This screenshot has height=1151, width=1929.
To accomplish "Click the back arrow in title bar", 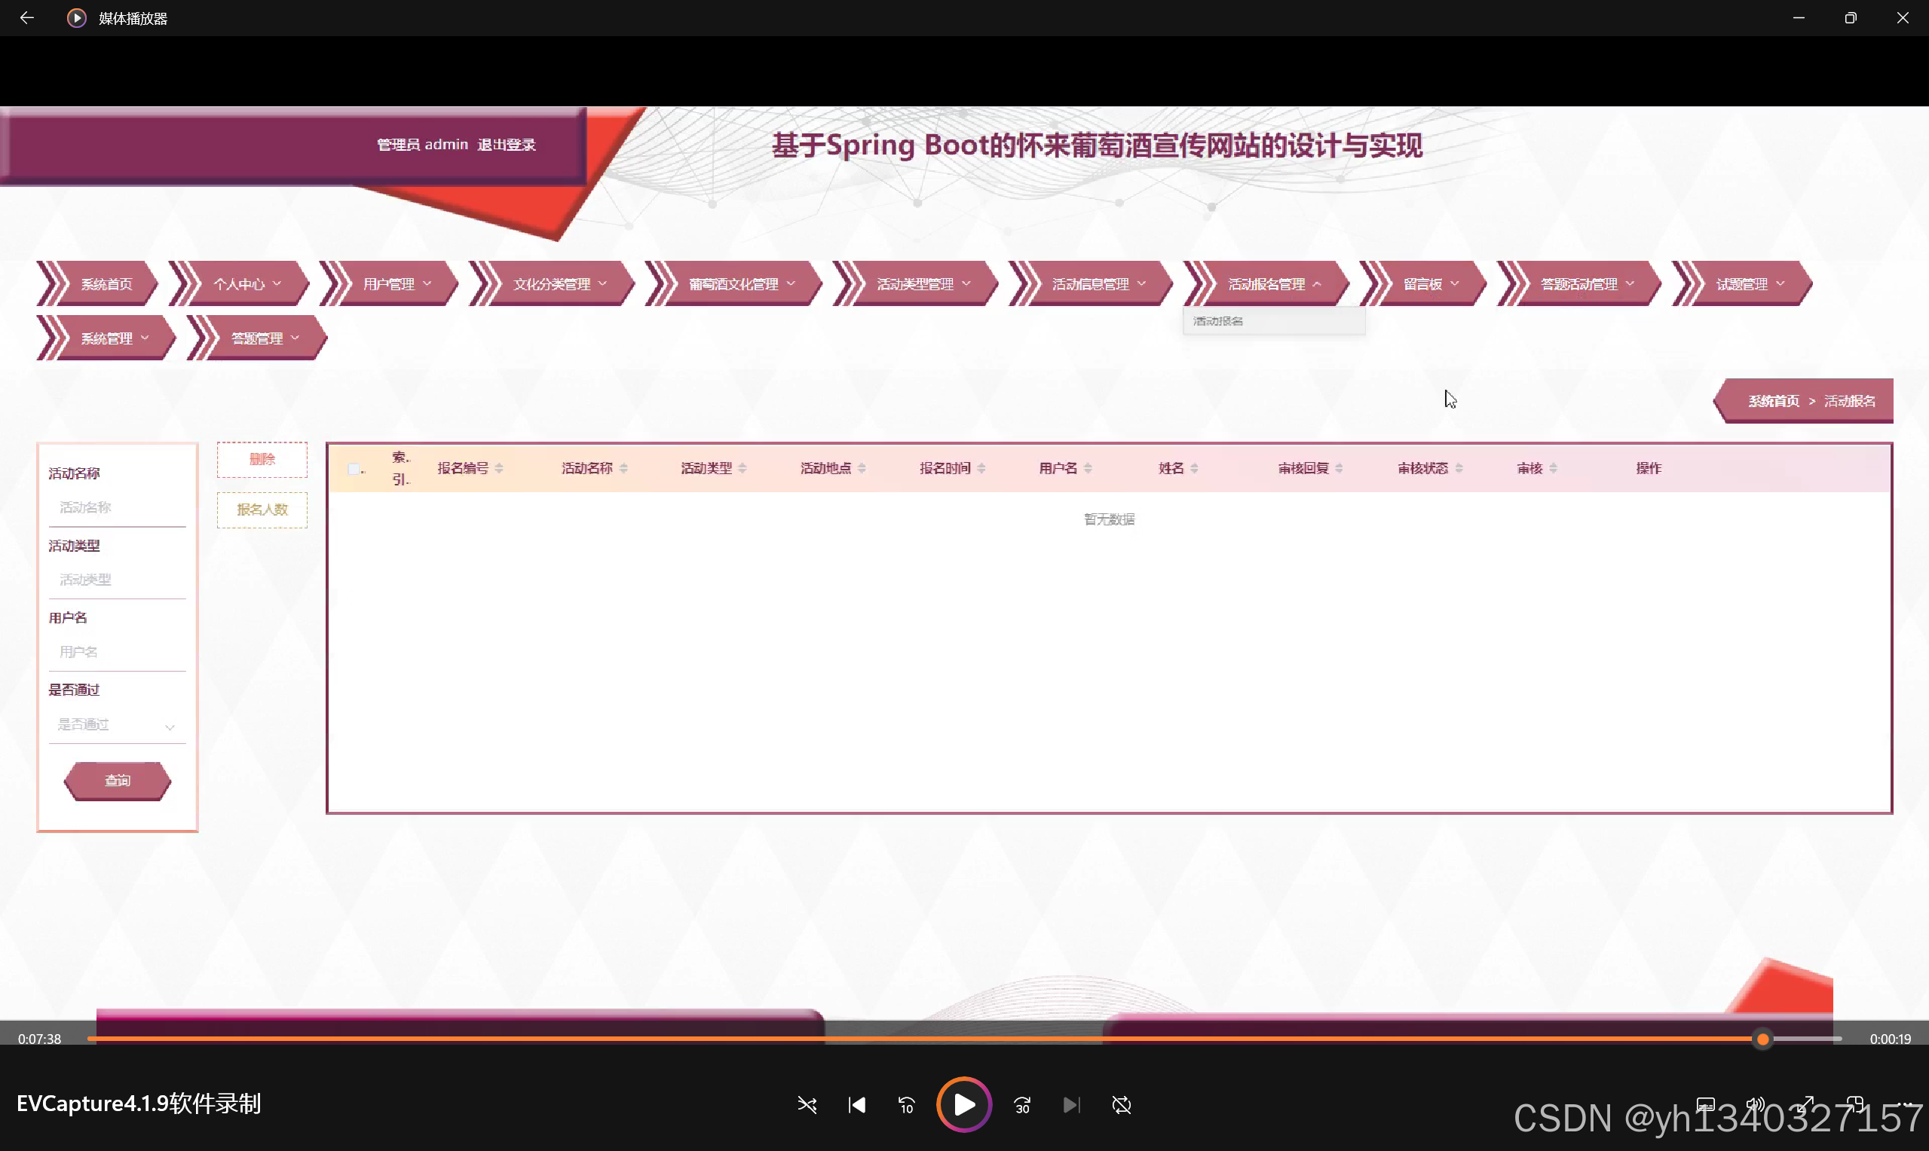I will pyautogui.click(x=27, y=18).
